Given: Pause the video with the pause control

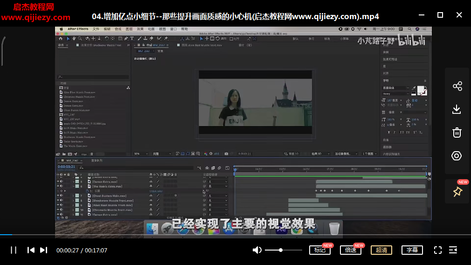Looking at the screenshot, I should tap(14, 250).
